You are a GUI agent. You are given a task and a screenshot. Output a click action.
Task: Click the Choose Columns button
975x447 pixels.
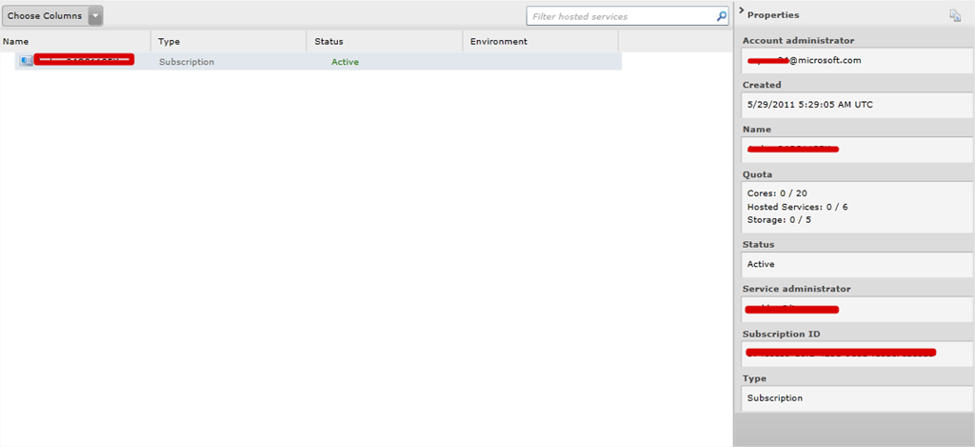(x=45, y=16)
